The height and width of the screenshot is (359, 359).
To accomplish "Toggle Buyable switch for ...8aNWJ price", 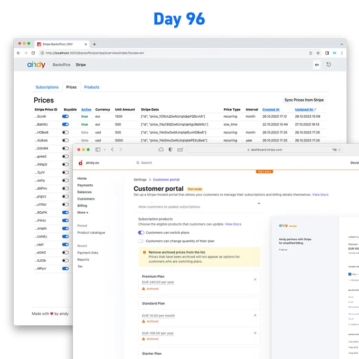I will click(65, 124).
